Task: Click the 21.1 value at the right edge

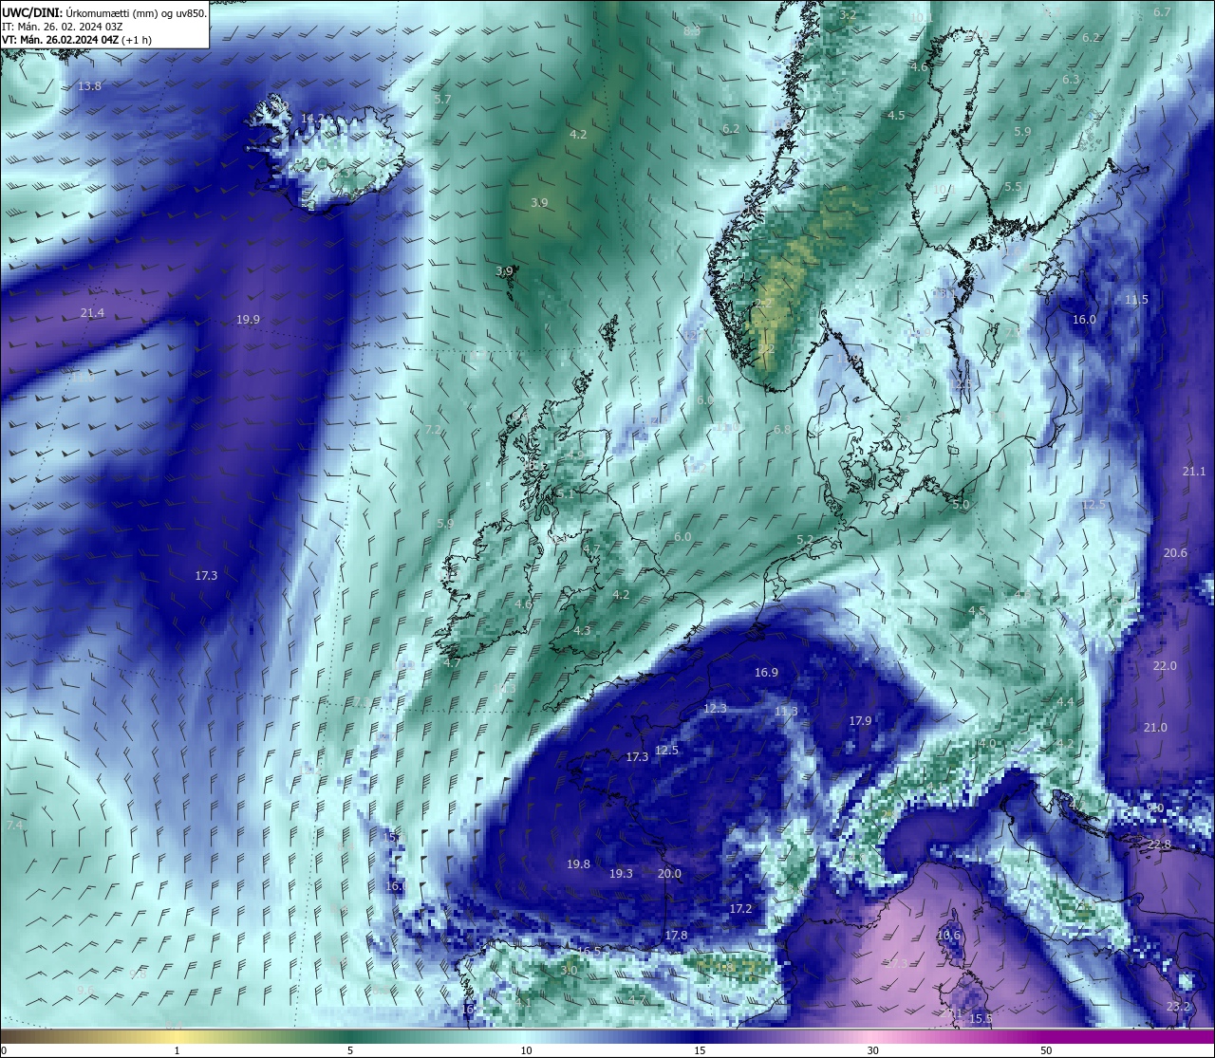Action: point(1194,472)
